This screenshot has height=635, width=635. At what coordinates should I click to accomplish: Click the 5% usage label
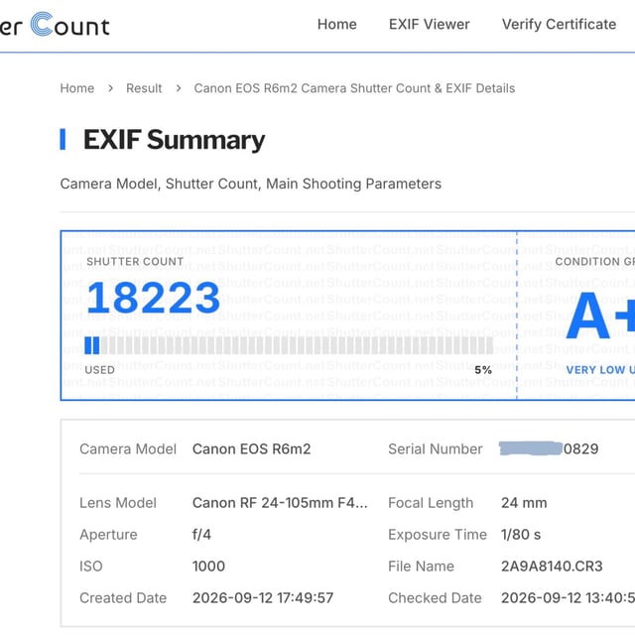click(x=483, y=370)
